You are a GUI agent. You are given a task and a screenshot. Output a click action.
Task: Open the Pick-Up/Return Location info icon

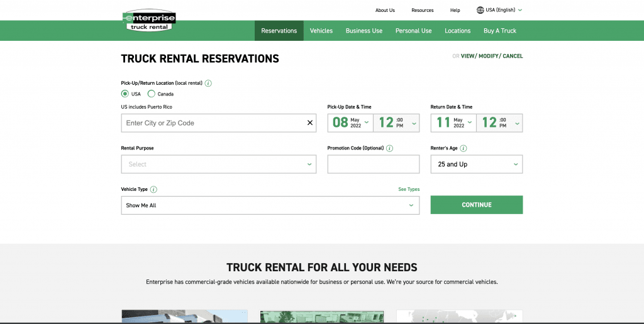click(208, 84)
